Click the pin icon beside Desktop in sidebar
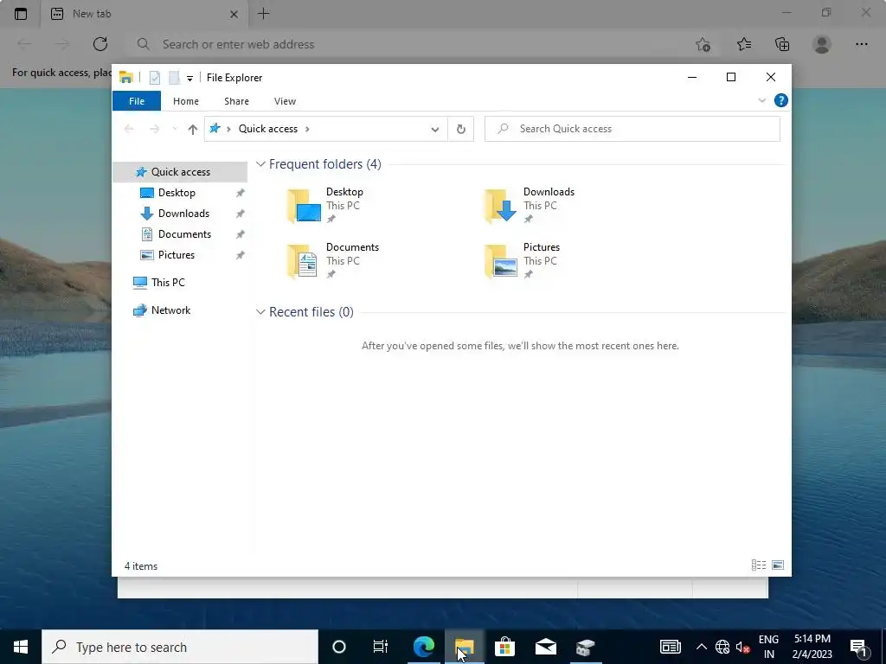The width and height of the screenshot is (886, 664). pos(241,193)
